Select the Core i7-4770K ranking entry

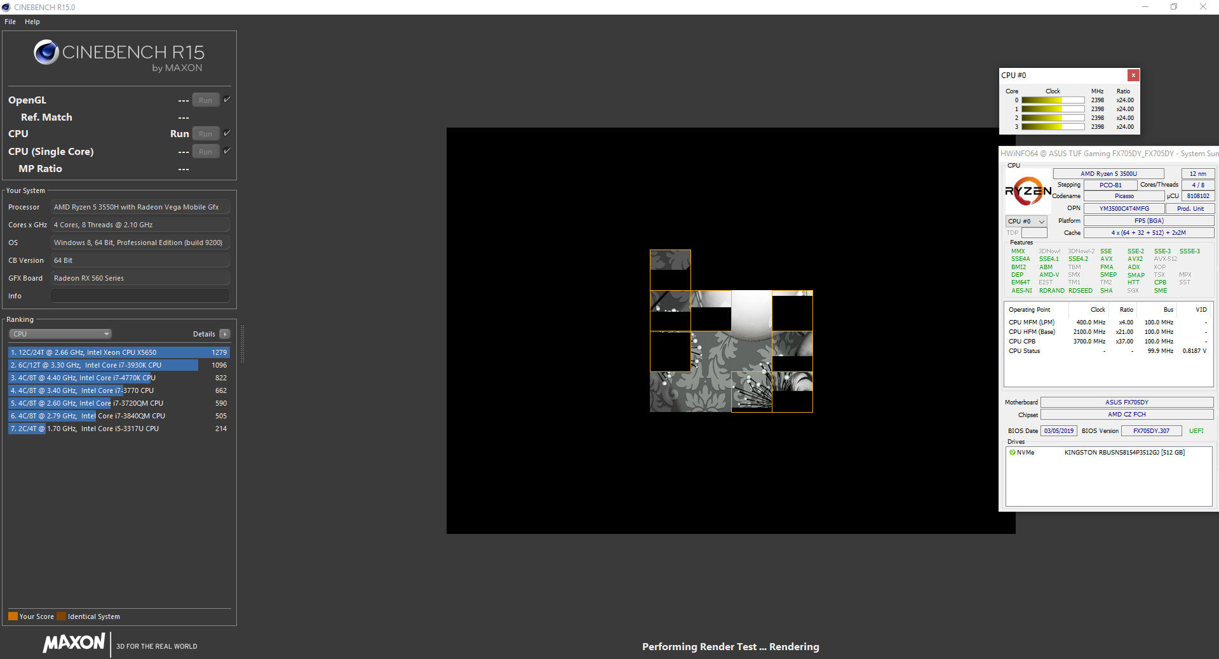(x=119, y=378)
